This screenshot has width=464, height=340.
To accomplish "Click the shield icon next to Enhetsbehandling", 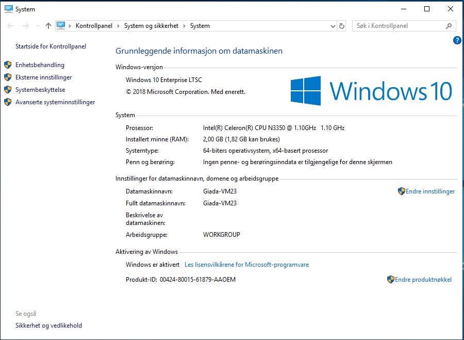I will click(8, 65).
